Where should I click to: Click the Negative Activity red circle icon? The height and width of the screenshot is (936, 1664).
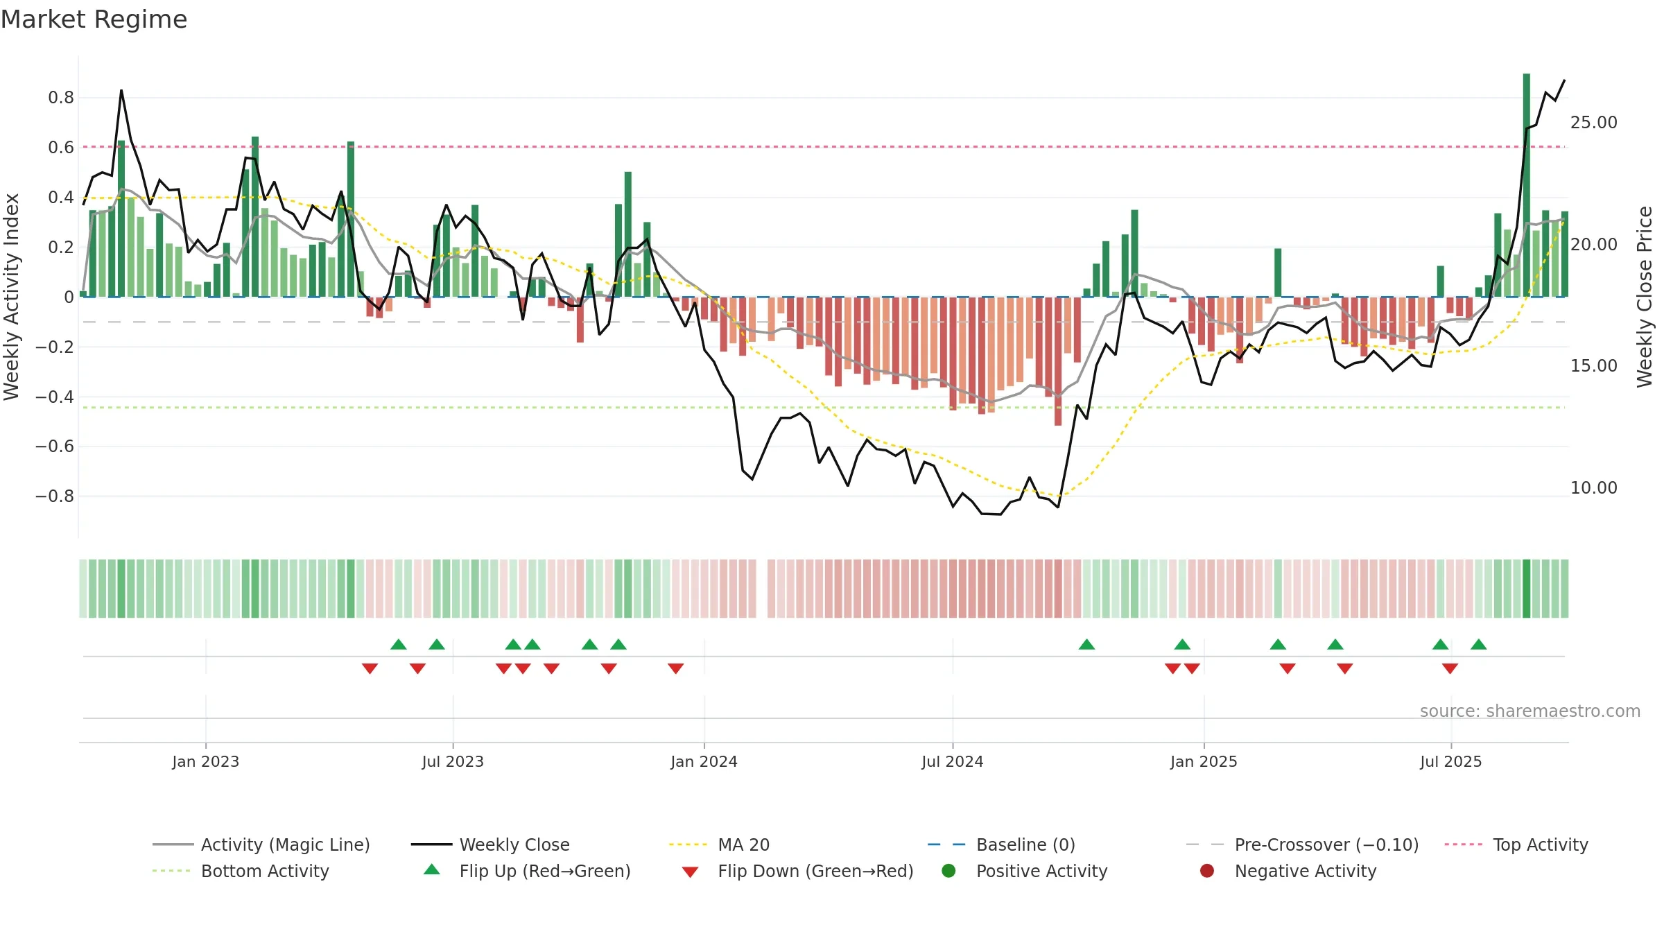1206,870
